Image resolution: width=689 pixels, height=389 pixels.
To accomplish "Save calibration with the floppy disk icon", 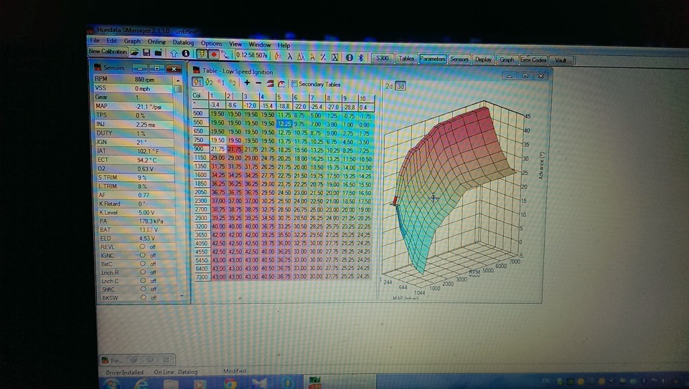I will click(x=146, y=52).
